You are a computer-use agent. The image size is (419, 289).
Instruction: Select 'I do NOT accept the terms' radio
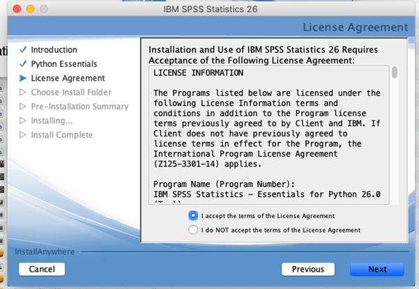pos(193,230)
